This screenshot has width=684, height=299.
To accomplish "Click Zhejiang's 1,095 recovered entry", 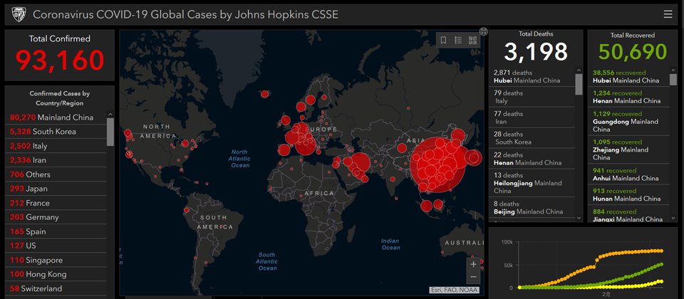I will point(629,149).
